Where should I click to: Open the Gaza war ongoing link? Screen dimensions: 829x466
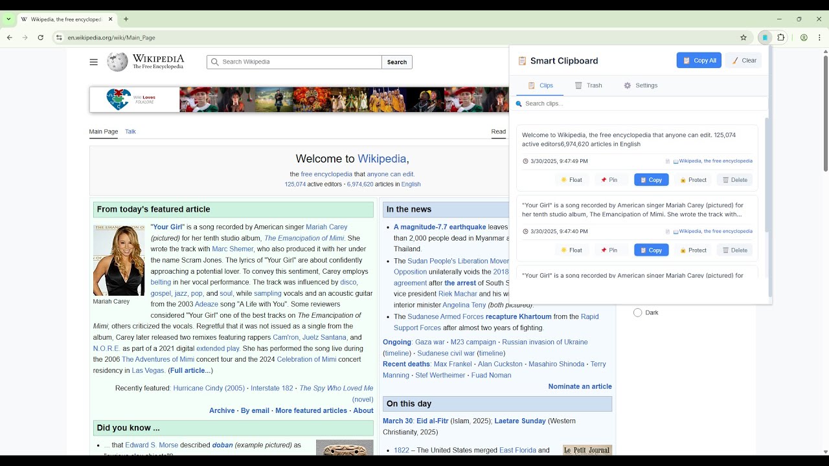[430, 342]
